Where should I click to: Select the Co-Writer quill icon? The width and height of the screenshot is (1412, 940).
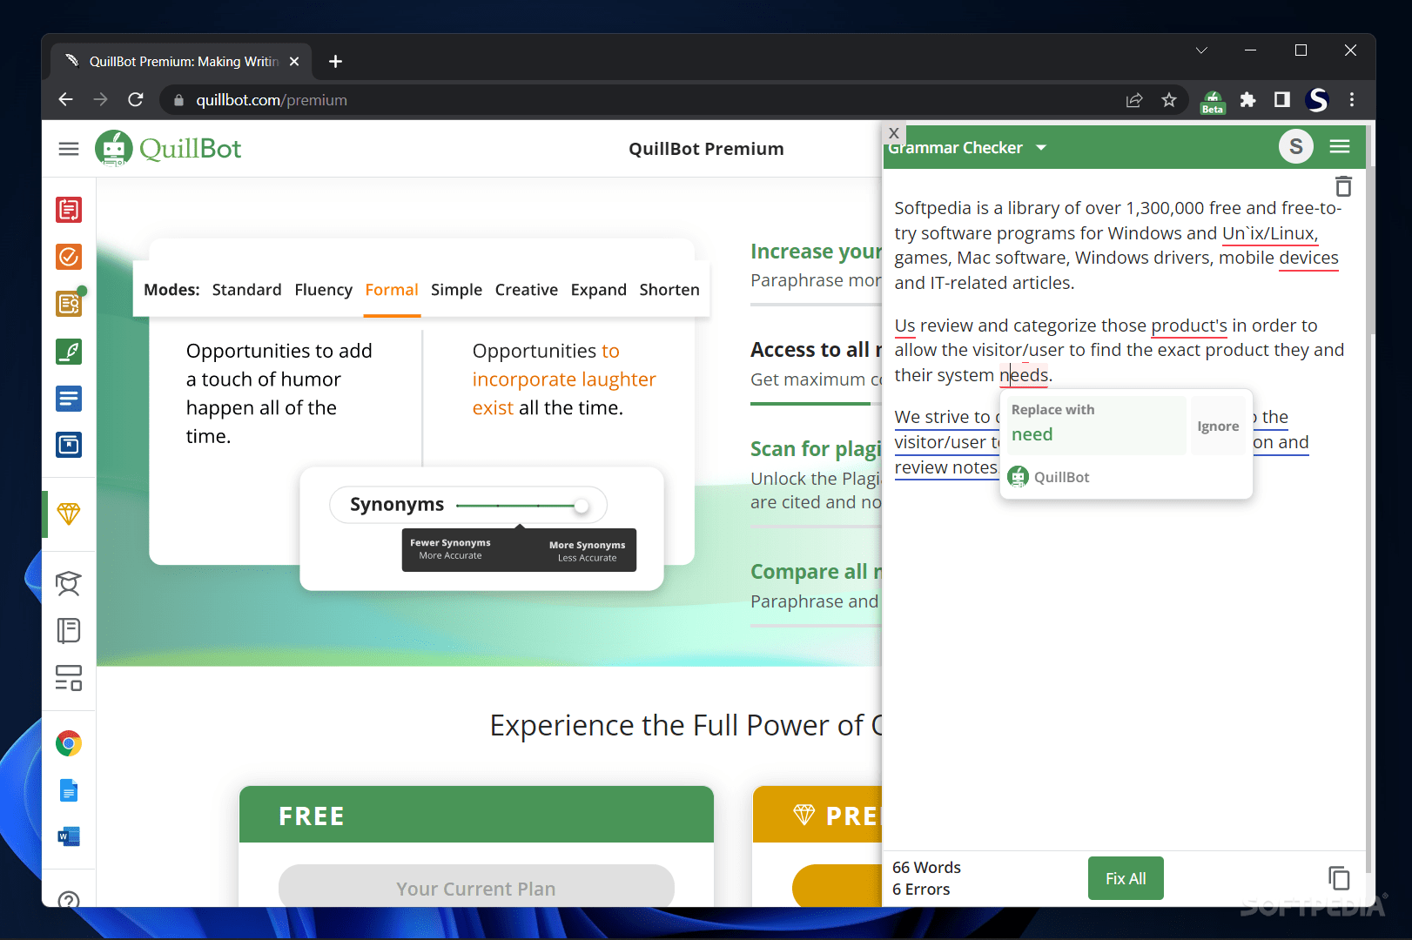[69, 352]
